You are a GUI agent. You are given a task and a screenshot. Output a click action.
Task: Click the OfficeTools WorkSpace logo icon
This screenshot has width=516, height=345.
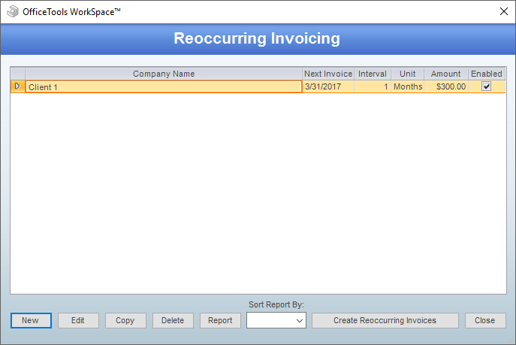point(13,11)
